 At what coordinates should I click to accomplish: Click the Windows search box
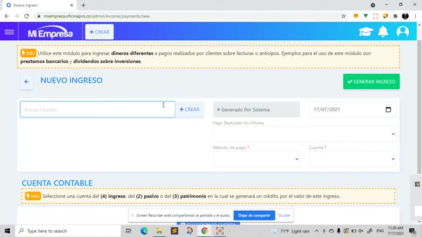click(68, 231)
